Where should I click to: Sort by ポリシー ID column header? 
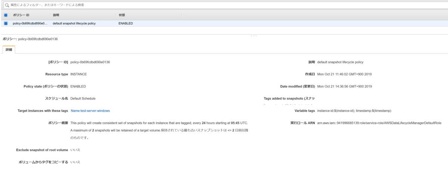point(21,15)
